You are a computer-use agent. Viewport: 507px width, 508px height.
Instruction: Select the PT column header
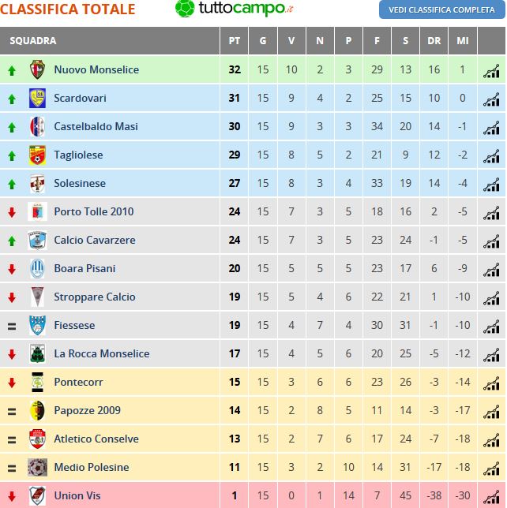pos(235,41)
